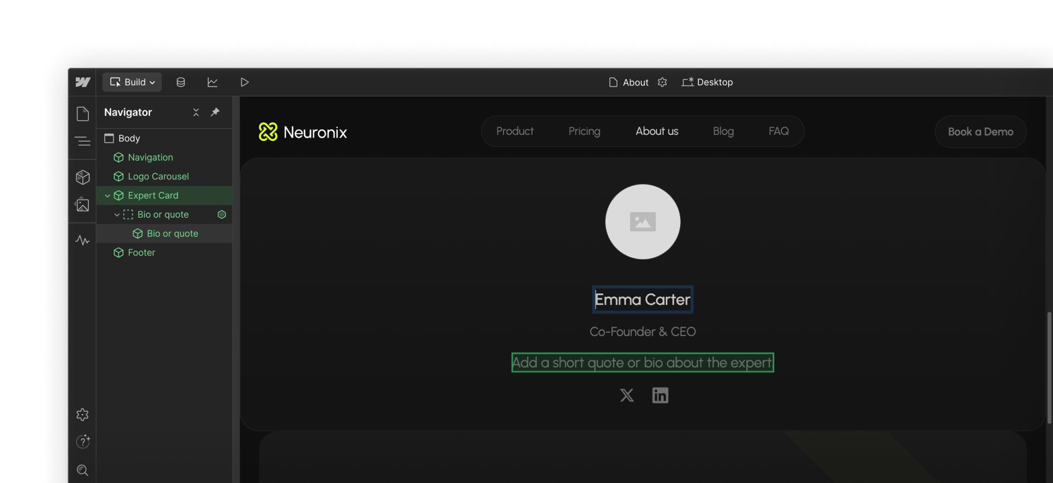Screen dimensions: 1053x483
Task: Open the Components cube icon
Action: 83,177
